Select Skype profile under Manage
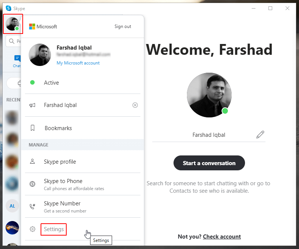This screenshot has width=299, height=249. point(60,162)
